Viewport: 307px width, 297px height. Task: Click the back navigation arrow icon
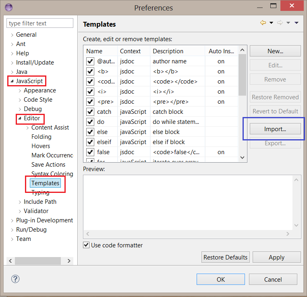pos(263,23)
